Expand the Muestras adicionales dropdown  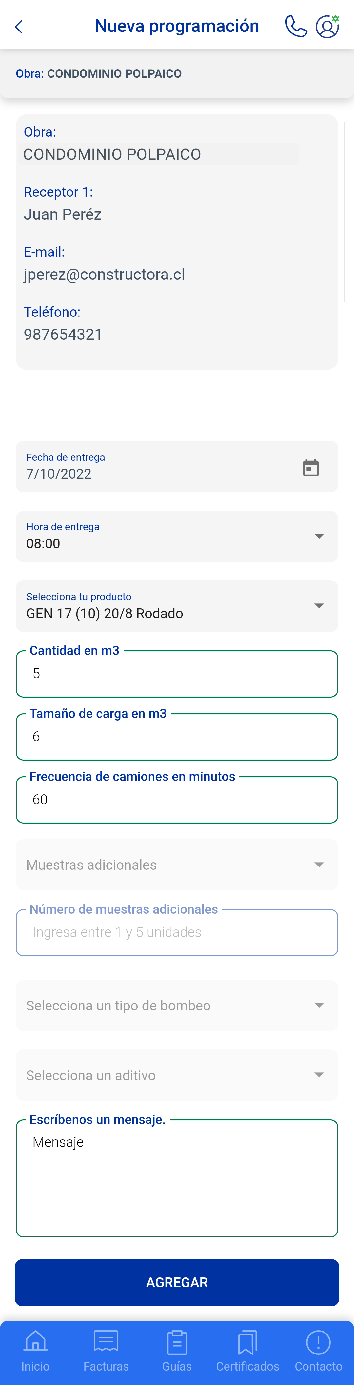pyautogui.click(x=177, y=865)
